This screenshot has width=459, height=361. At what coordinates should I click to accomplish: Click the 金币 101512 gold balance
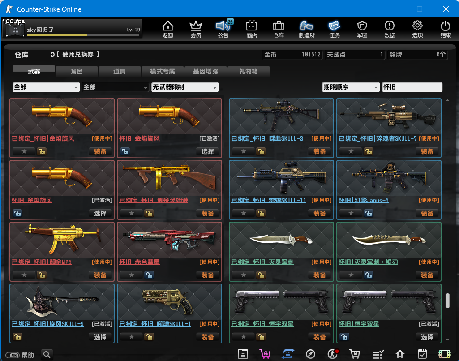(x=292, y=55)
